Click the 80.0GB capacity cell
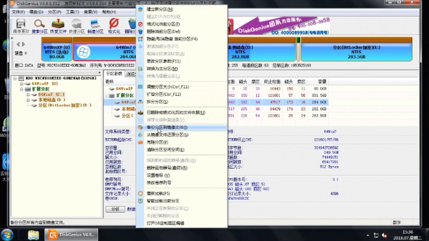 click(320, 89)
